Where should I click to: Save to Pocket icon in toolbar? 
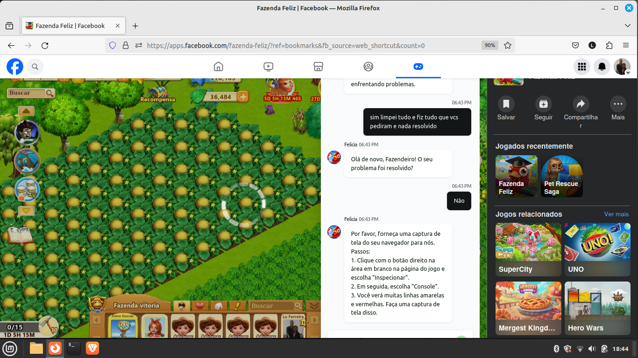click(x=575, y=45)
